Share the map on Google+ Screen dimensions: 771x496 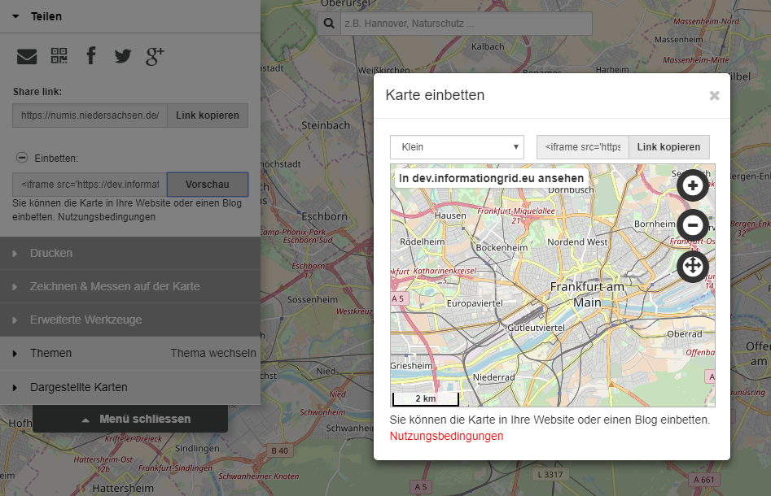click(x=154, y=55)
